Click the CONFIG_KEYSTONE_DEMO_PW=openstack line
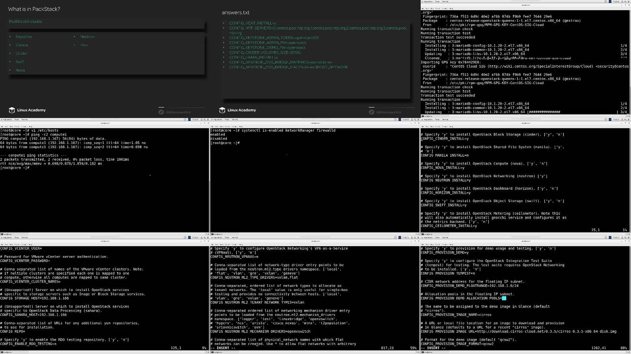This screenshot has width=631, height=354. point(267,48)
